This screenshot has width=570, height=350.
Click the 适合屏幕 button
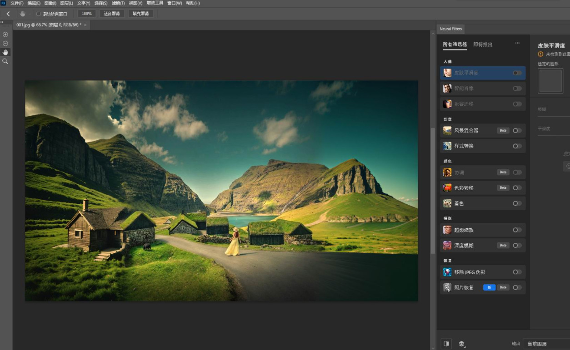tap(112, 14)
